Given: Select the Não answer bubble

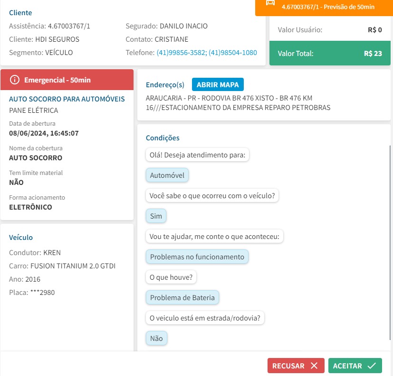Looking at the screenshot, I should coord(156,339).
